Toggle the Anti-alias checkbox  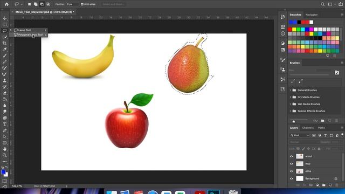coord(82,4)
